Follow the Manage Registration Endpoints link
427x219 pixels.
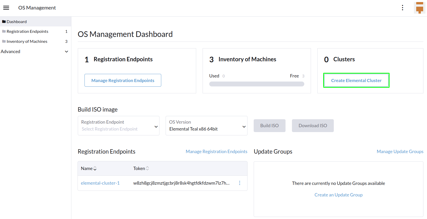click(x=216, y=152)
